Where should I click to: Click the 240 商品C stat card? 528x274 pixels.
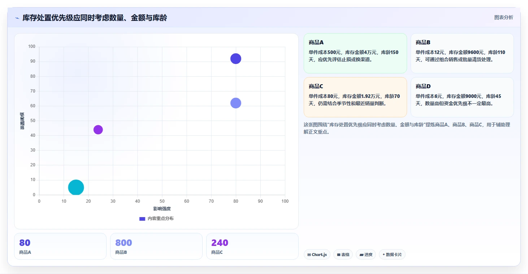[252, 246]
